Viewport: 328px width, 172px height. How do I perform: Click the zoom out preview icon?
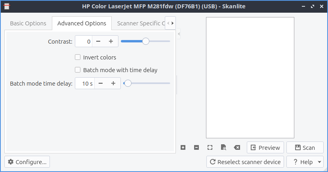coord(196,147)
